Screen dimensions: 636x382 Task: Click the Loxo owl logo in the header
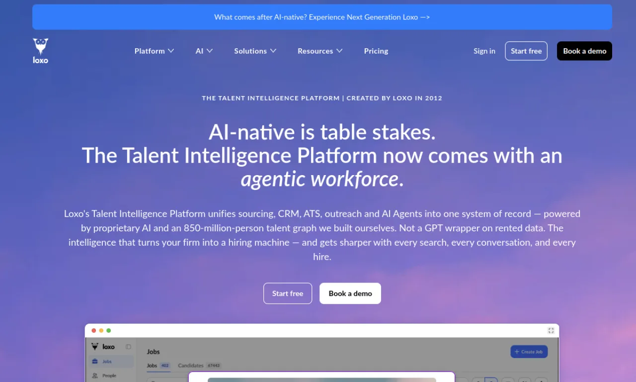pyautogui.click(x=41, y=51)
